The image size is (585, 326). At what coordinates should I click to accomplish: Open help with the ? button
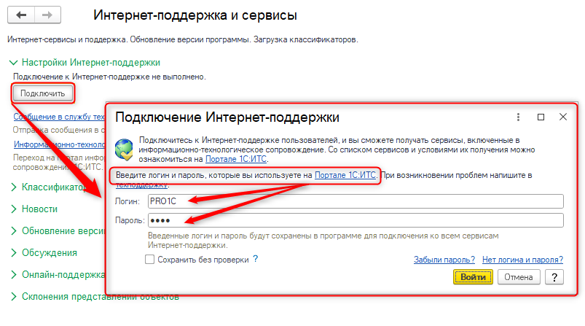554,277
